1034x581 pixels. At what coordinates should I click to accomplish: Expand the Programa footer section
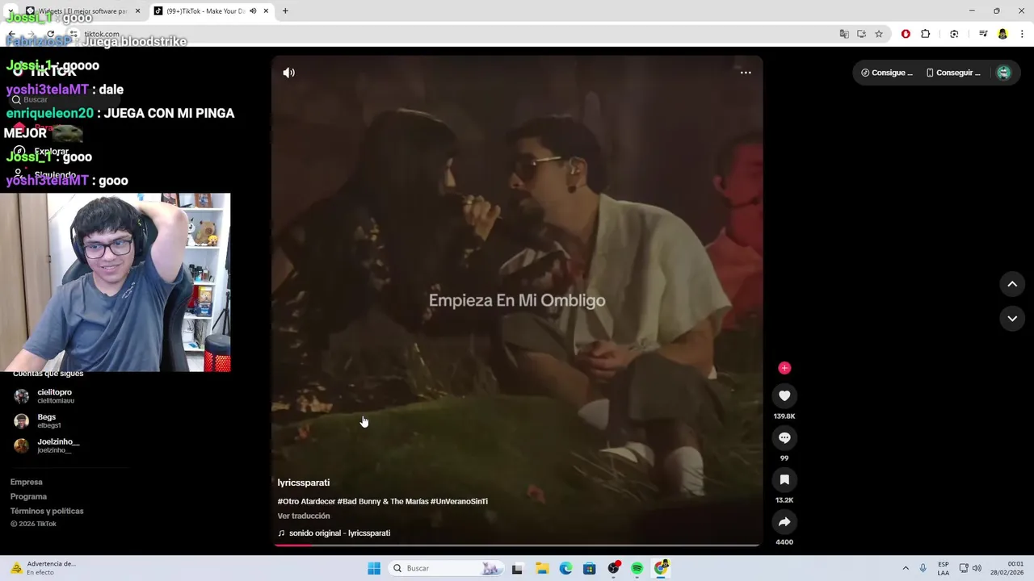click(29, 496)
